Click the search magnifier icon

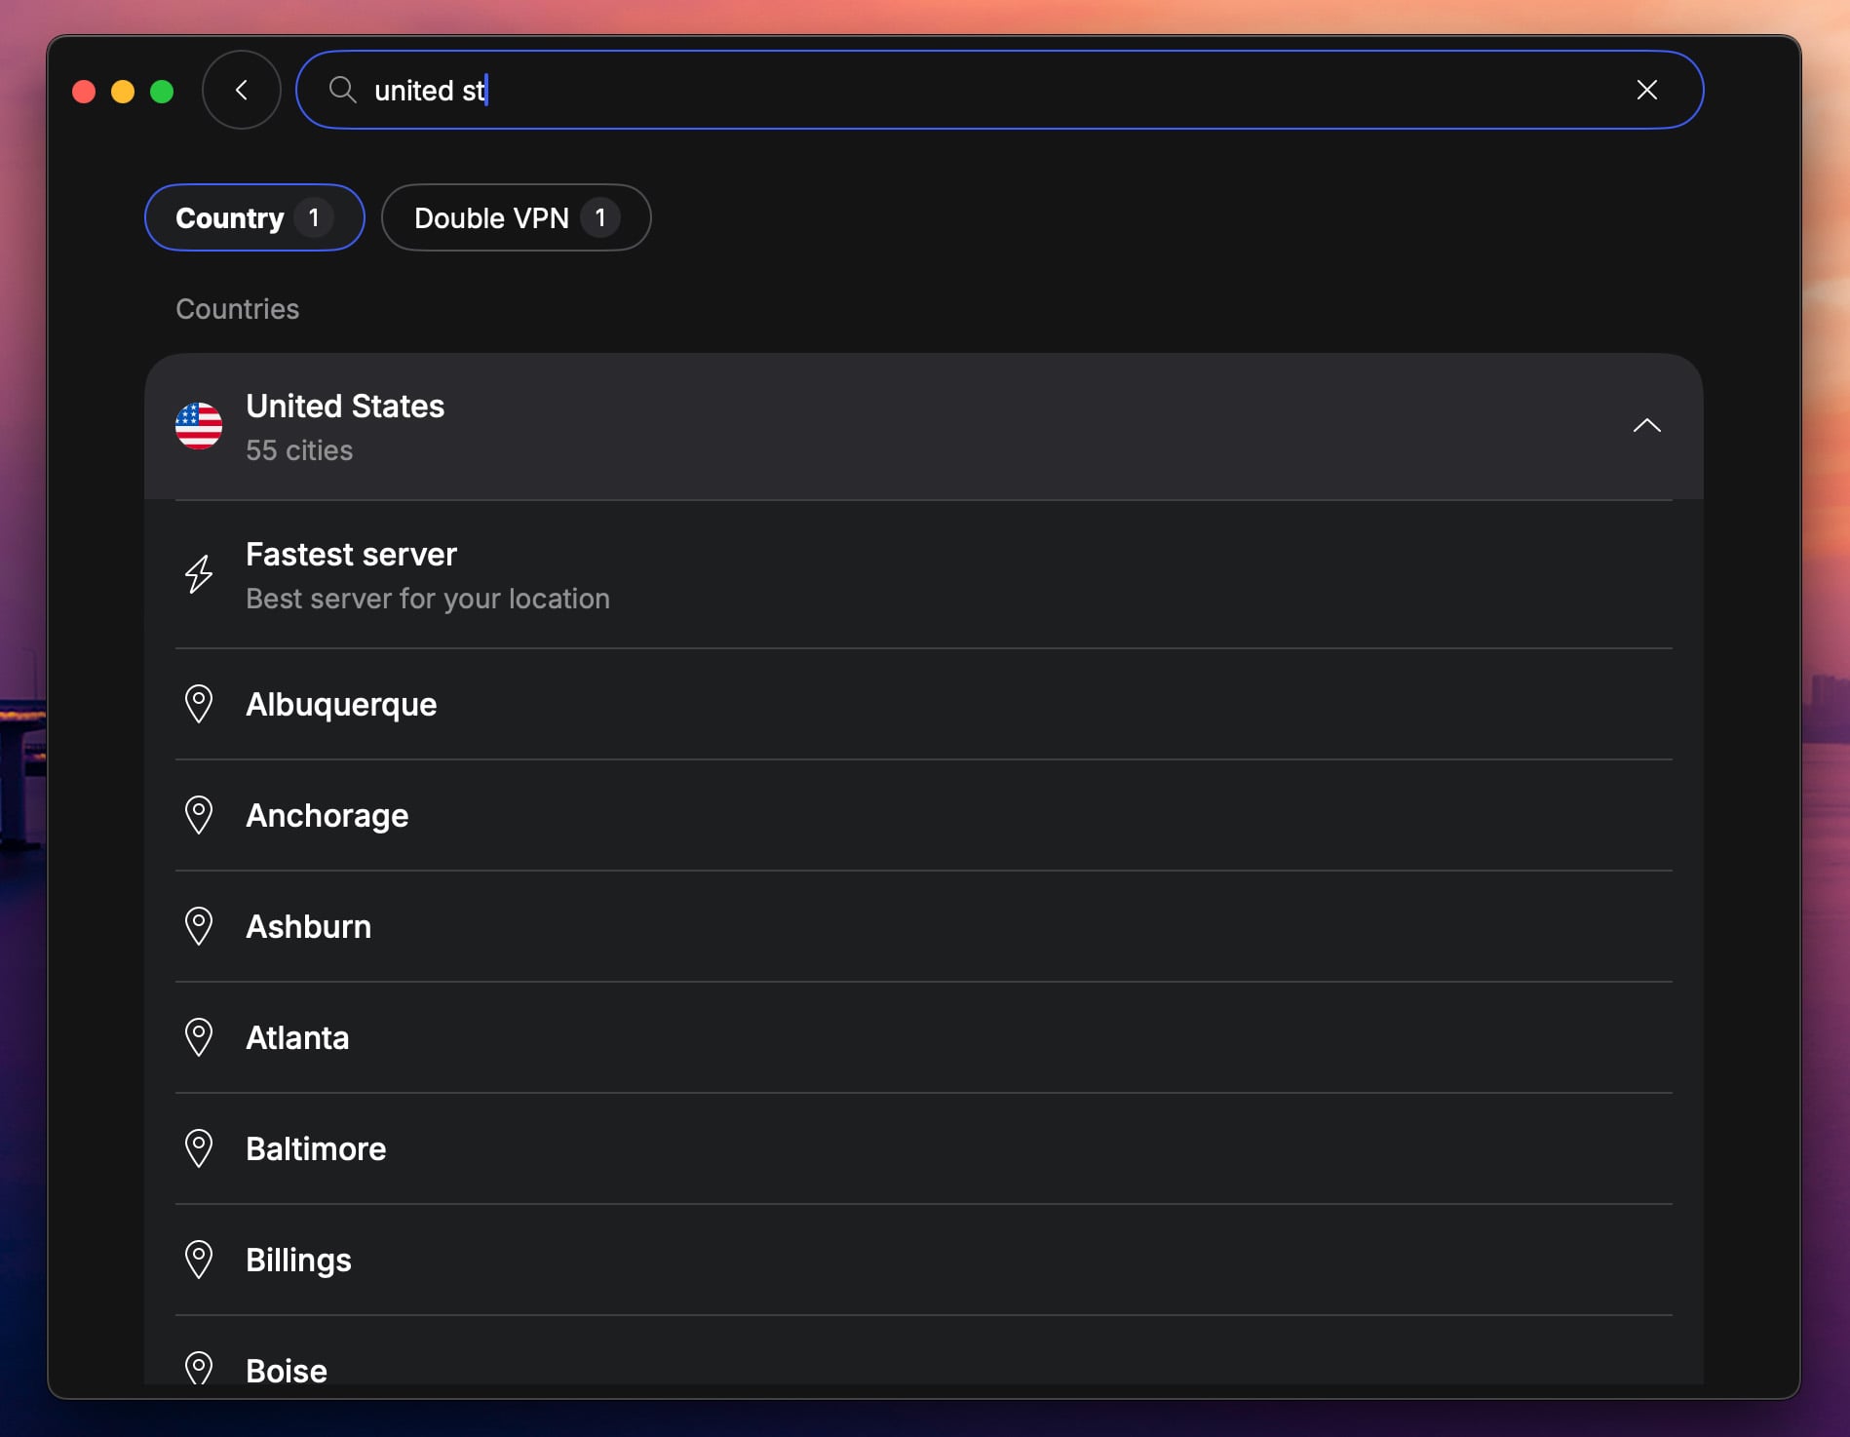click(x=342, y=90)
